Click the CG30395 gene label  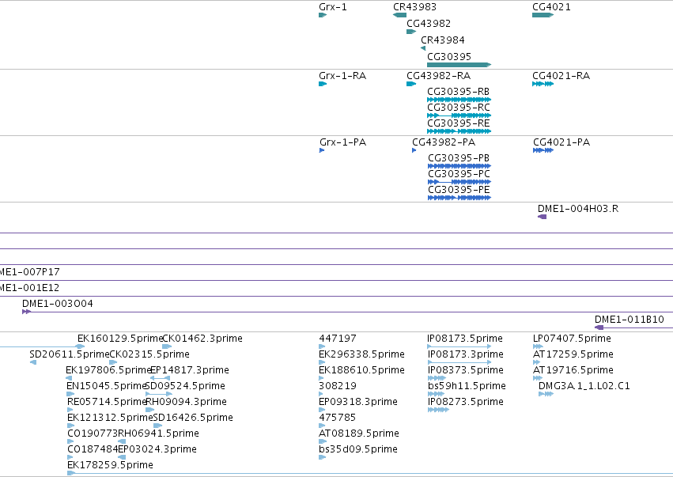[449, 57]
